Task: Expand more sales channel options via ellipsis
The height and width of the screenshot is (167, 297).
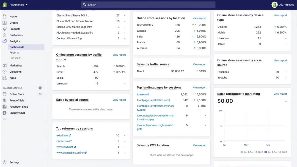Action: (x=5, y=119)
